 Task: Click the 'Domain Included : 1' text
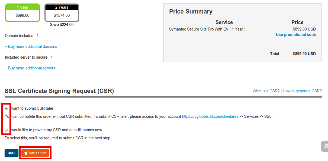point(22,36)
